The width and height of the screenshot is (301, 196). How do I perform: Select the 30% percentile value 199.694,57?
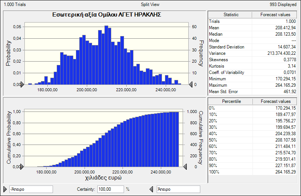pyautogui.click(x=286, y=127)
